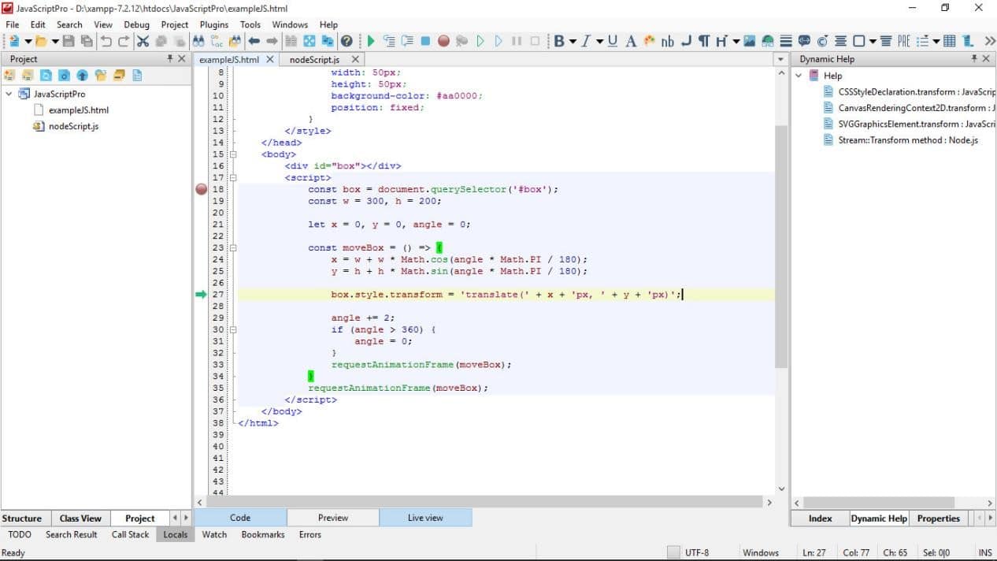Open the Class View panel tab
The width and height of the screenshot is (997, 561).
(80, 518)
